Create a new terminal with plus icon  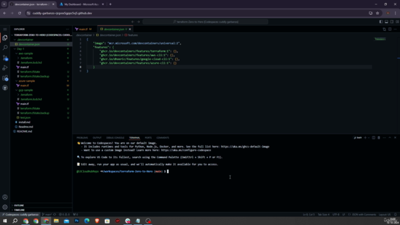365,137
